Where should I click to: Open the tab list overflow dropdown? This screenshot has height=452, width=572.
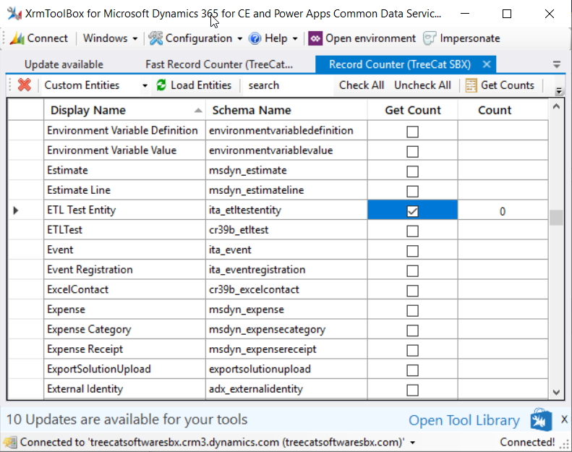tap(556, 64)
